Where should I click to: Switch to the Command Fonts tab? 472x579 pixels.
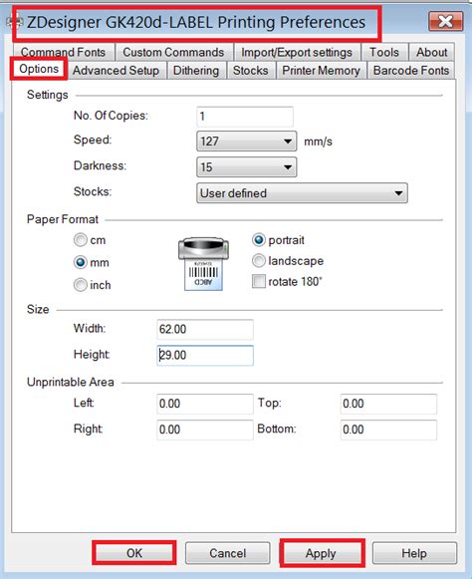63,52
